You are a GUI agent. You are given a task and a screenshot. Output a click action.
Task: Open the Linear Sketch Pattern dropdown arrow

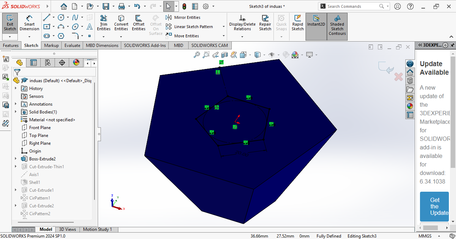[x=224, y=27]
